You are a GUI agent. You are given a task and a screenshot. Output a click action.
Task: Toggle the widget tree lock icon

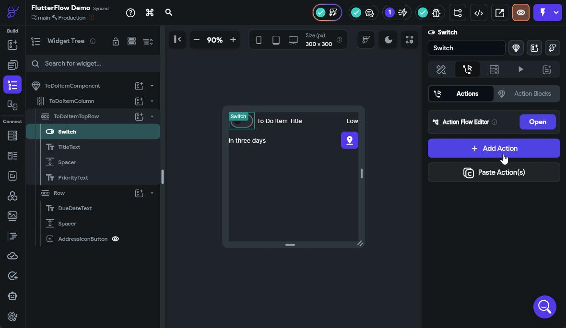(x=116, y=42)
